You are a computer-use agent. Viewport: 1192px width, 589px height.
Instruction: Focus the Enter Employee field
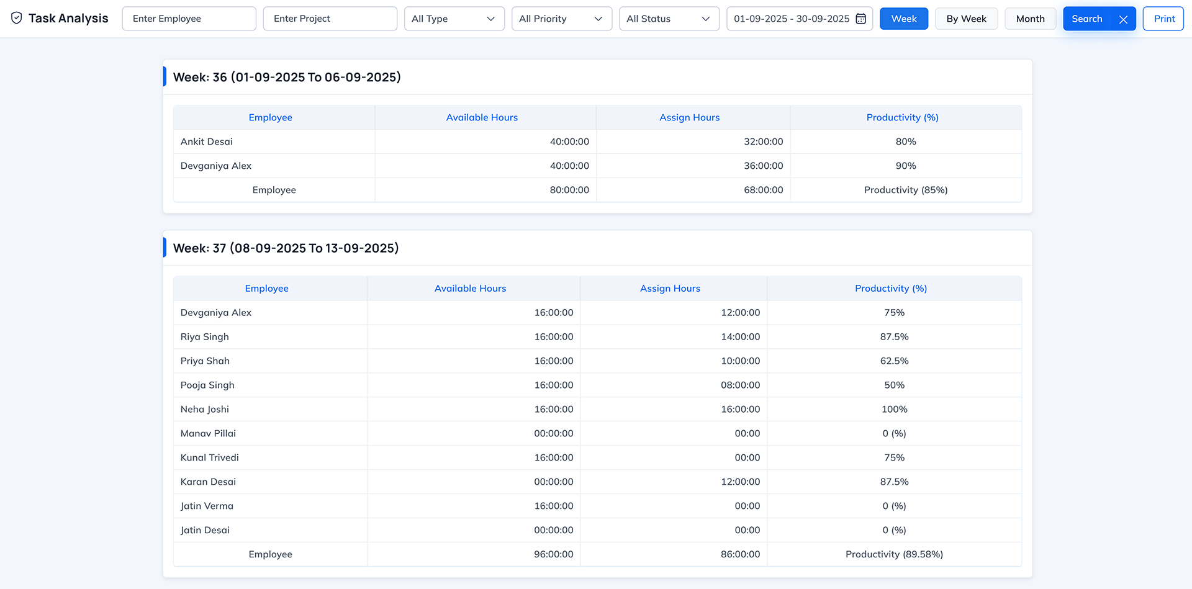coord(189,19)
